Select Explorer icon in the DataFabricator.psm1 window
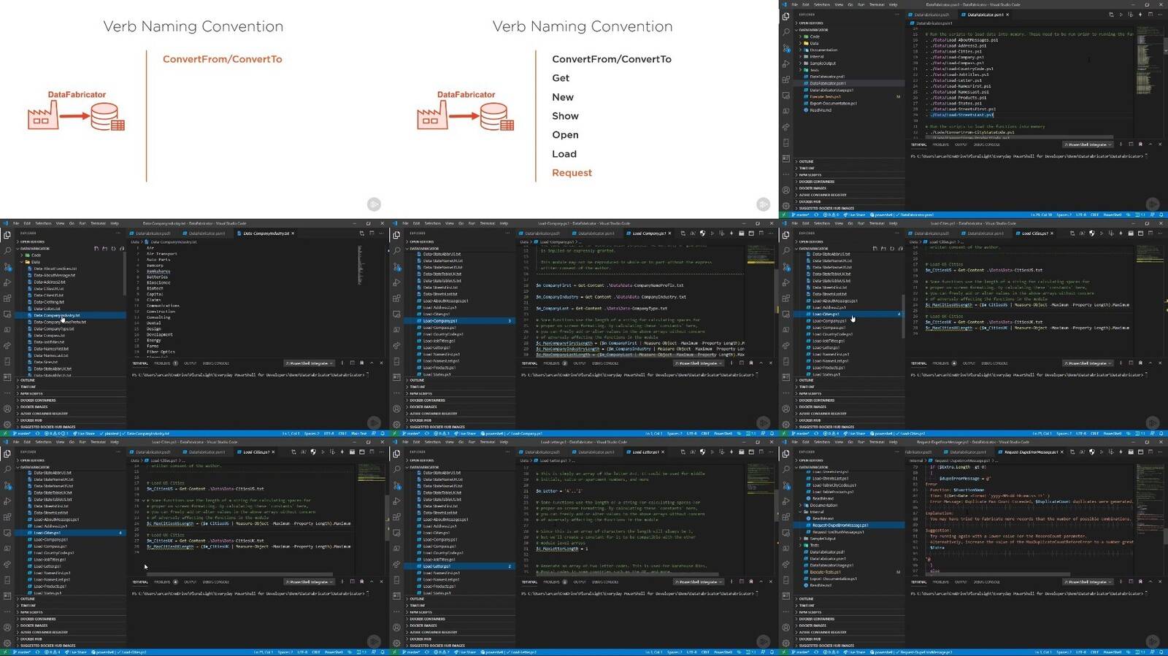Image resolution: width=1168 pixels, height=656 pixels. point(786,17)
